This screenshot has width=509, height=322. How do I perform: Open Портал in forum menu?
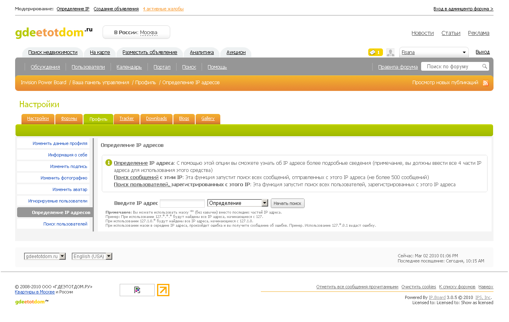click(x=162, y=67)
